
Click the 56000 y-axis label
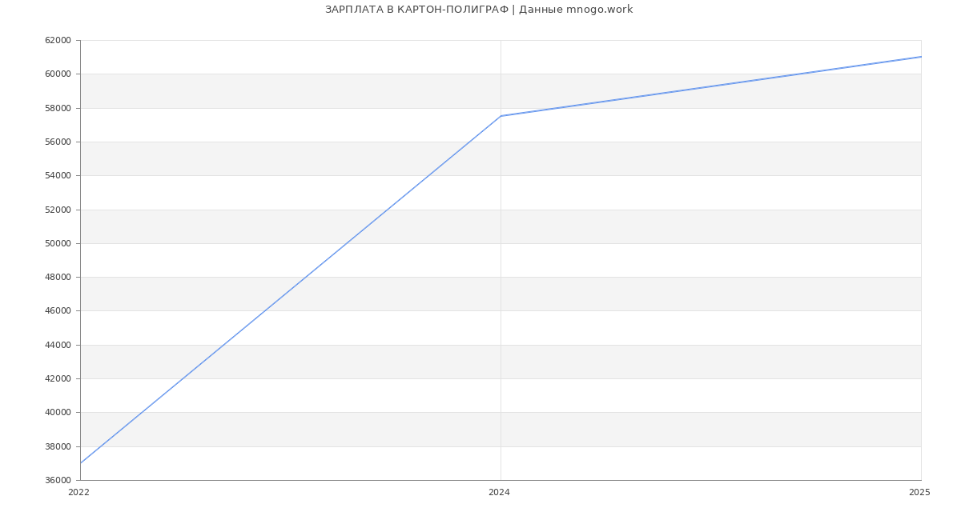(x=58, y=142)
